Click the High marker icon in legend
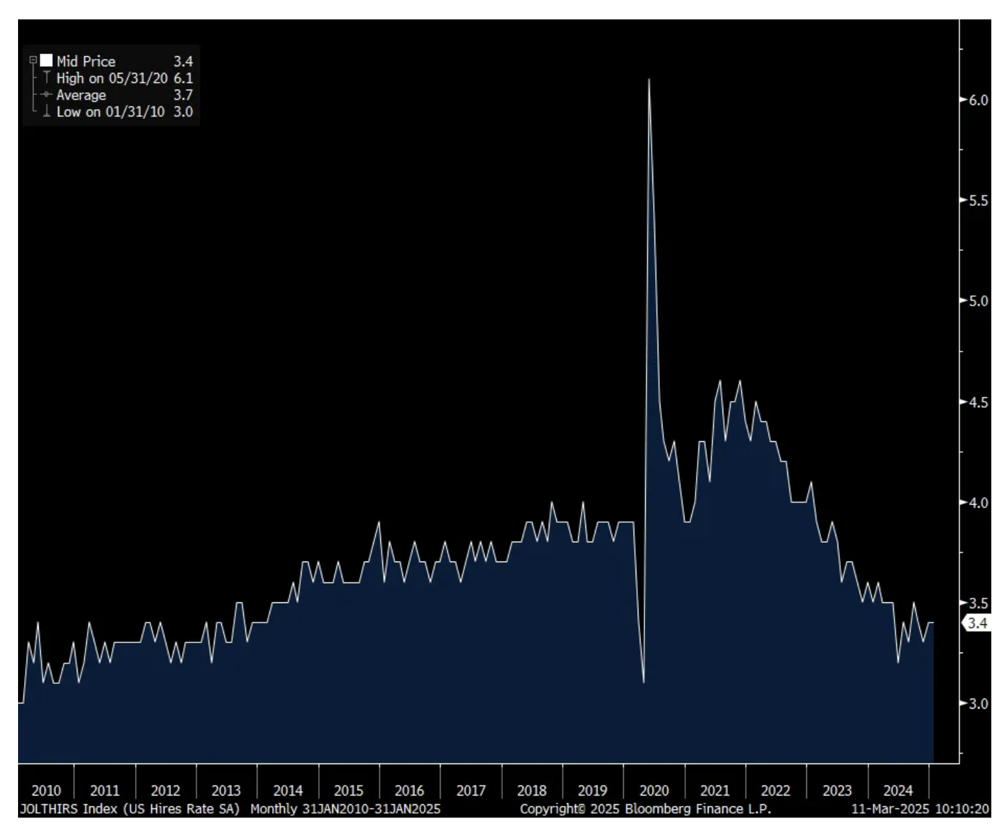The image size is (1004, 829). pyautogui.click(x=46, y=78)
